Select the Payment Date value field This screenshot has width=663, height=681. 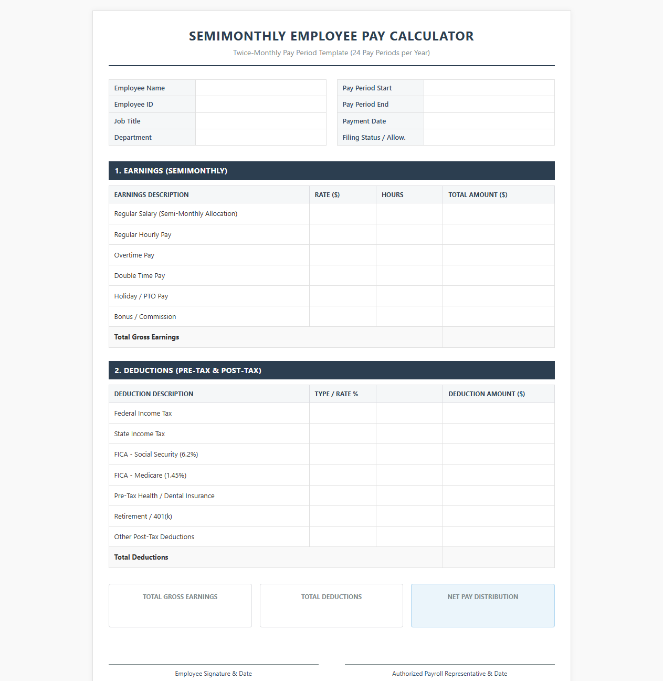pyautogui.click(x=489, y=121)
